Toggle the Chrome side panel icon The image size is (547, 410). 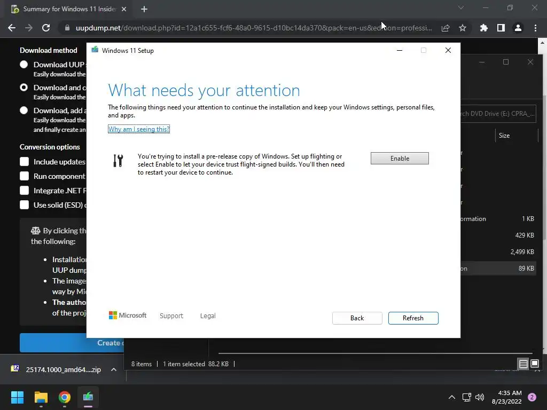[501, 28]
